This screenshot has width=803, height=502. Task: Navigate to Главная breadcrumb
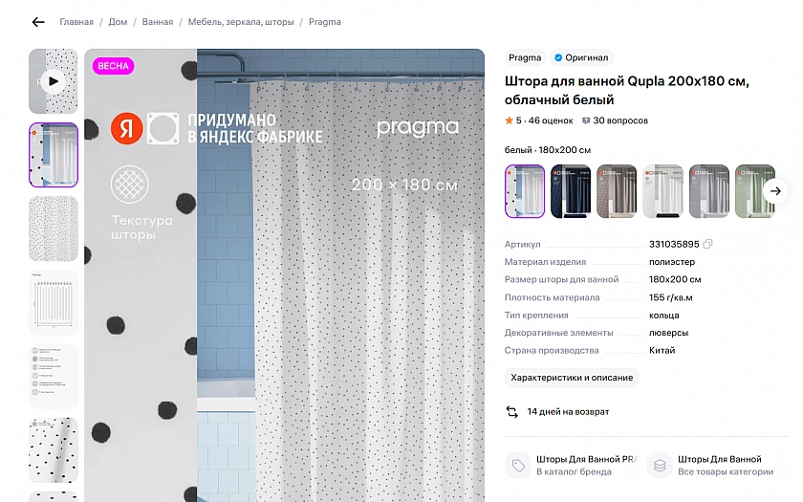pos(76,22)
